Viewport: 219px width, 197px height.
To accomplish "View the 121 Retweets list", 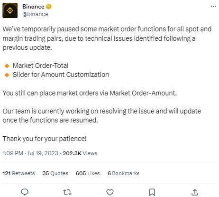I will (18, 173).
